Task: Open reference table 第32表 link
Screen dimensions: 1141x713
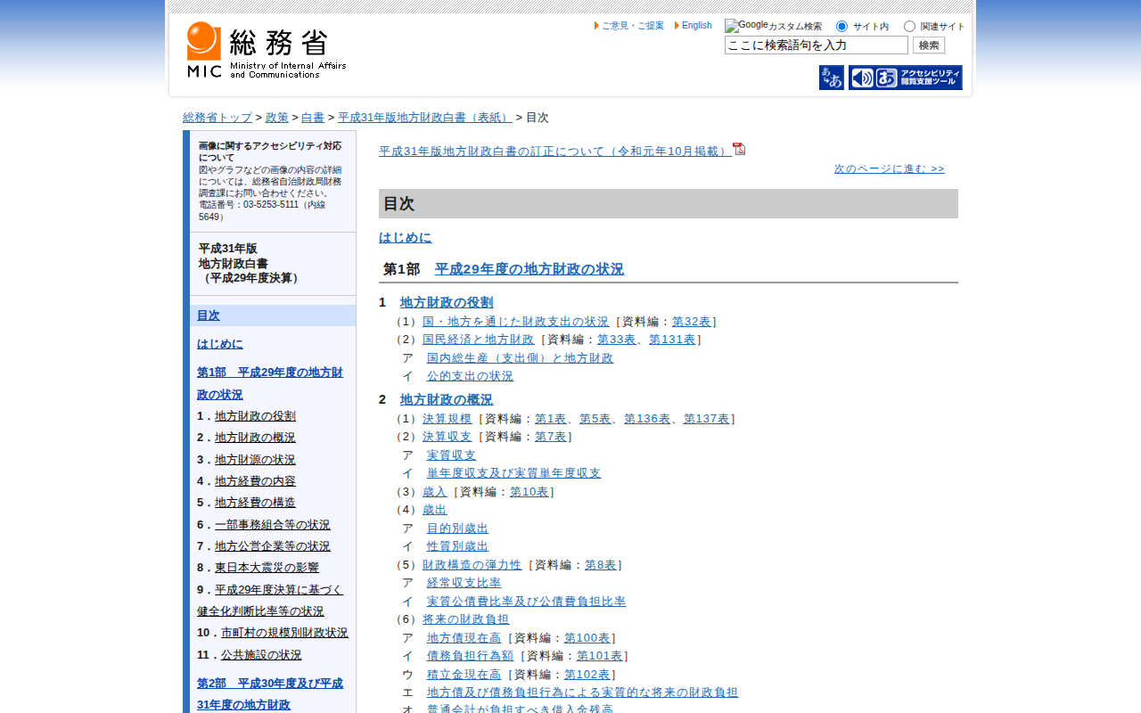Action: (691, 322)
